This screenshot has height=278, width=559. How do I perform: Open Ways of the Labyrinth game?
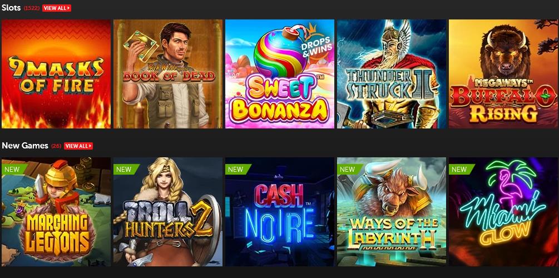(x=392, y=212)
